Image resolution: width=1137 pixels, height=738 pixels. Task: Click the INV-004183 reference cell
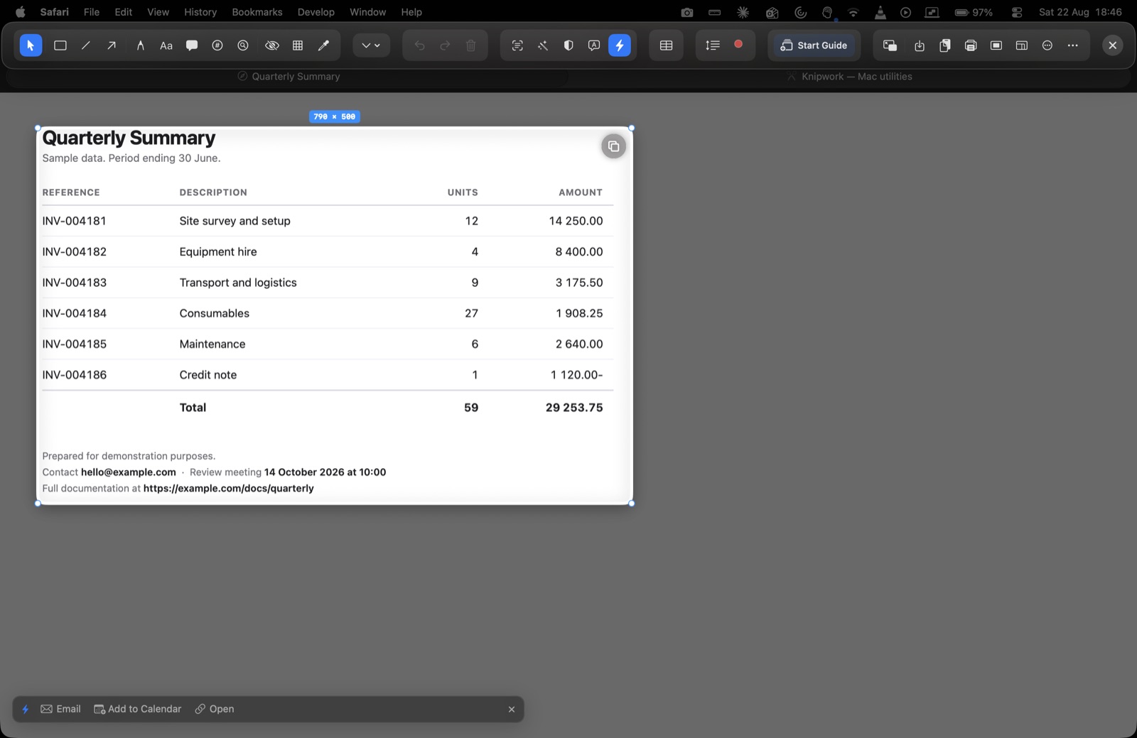[x=75, y=283]
